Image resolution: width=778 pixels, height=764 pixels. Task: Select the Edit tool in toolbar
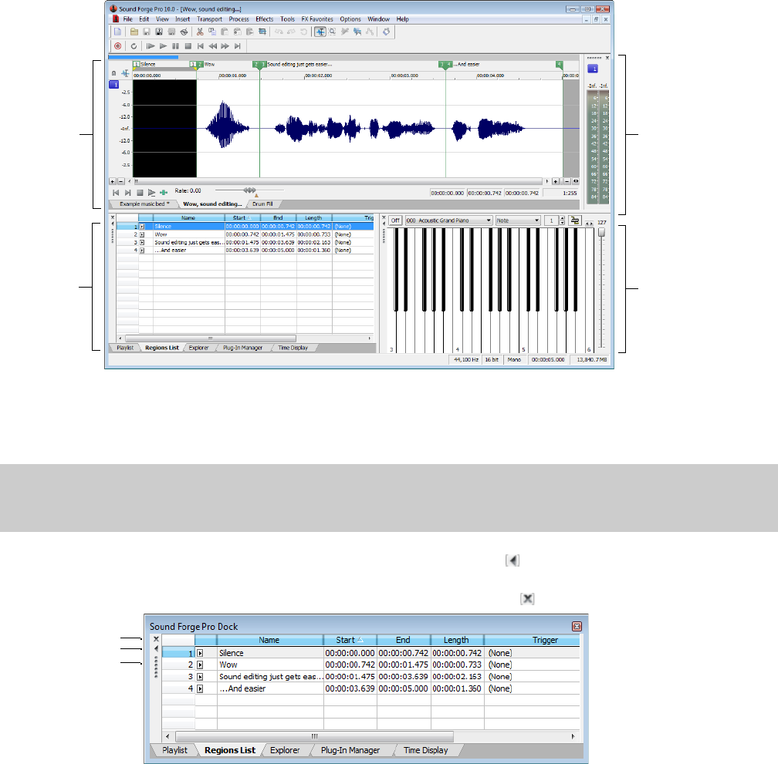[320, 32]
